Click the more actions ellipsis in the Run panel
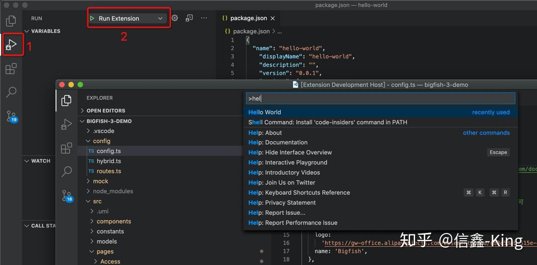This screenshot has width=537, height=265. tap(203, 17)
